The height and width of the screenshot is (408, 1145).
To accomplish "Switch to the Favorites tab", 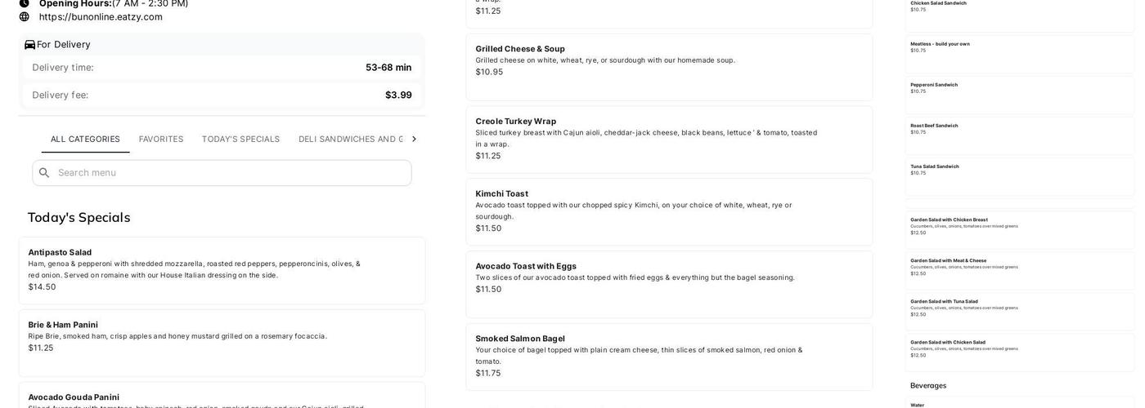I will [x=161, y=140].
